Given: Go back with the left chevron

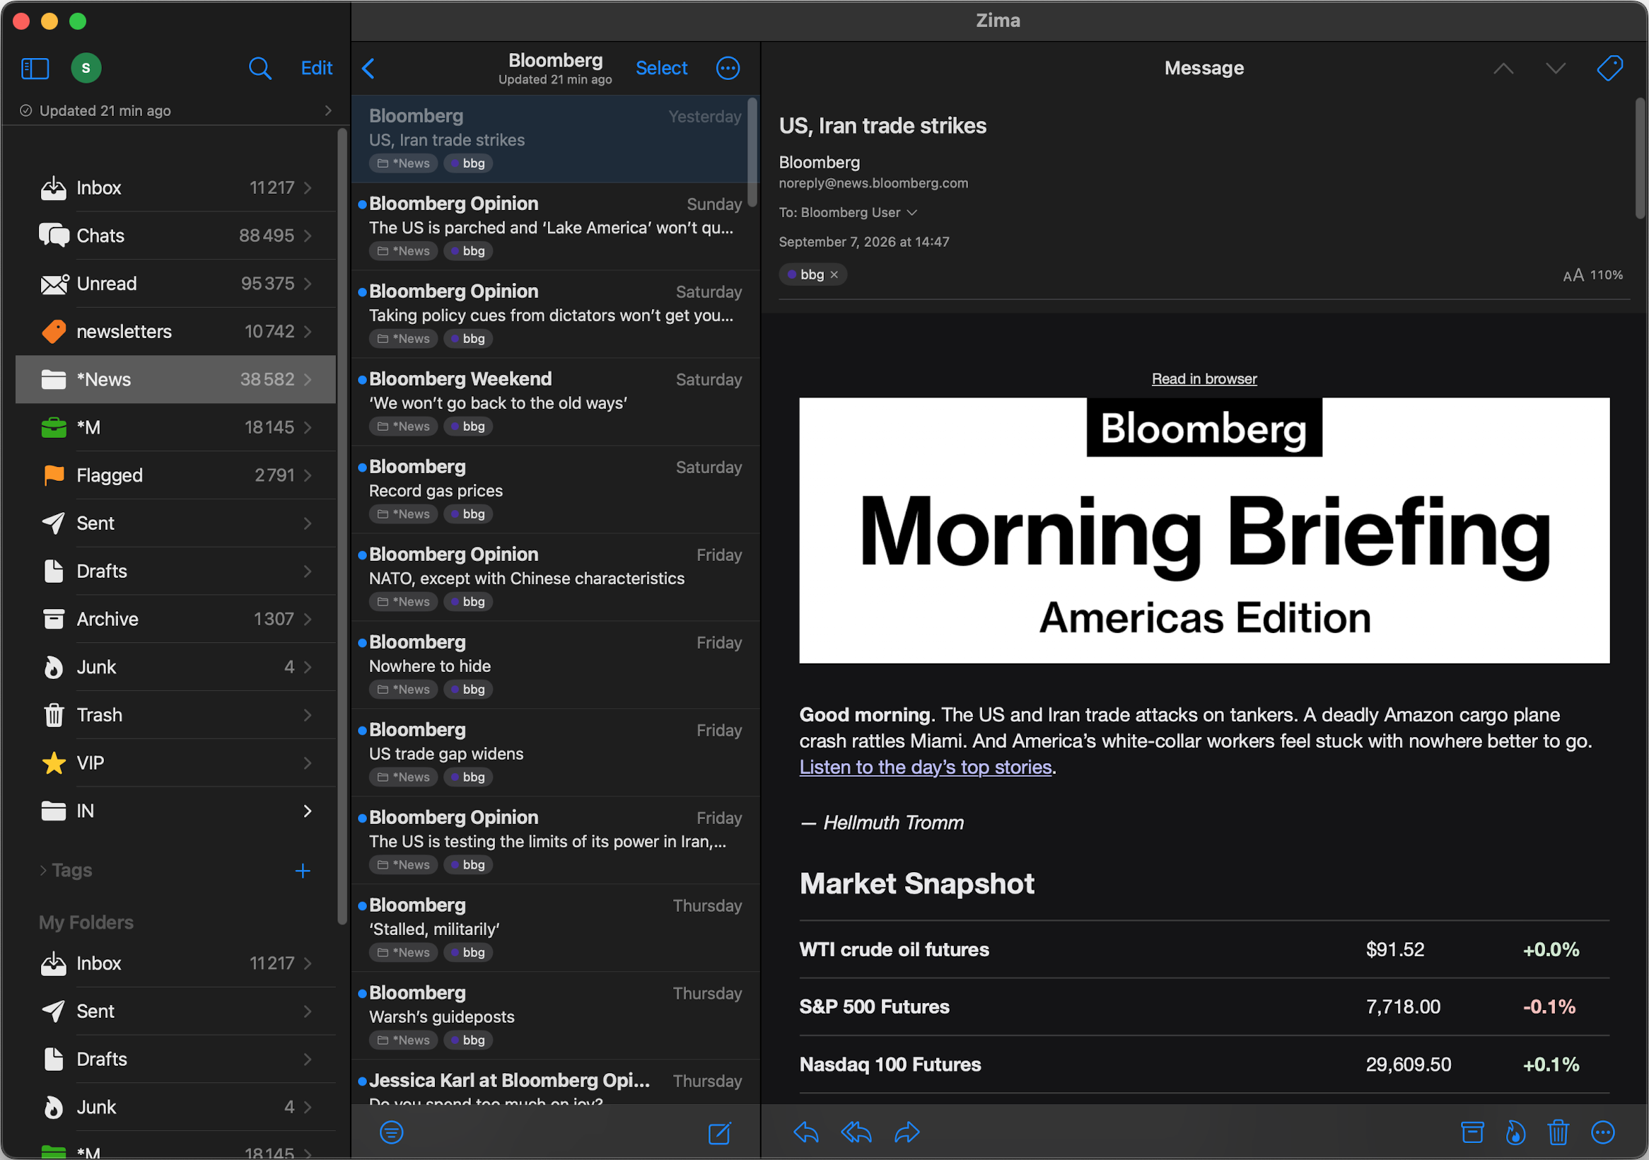Looking at the screenshot, I should 368,68.
